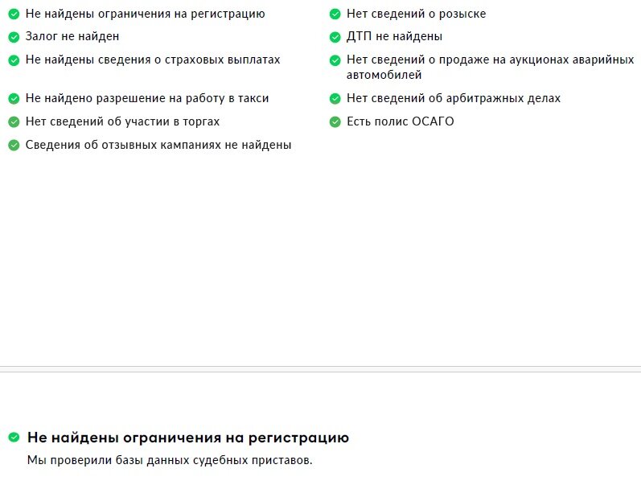Click the green check icon next to "ДТП не найдены"
641x481 pixels.
point(335,37)
